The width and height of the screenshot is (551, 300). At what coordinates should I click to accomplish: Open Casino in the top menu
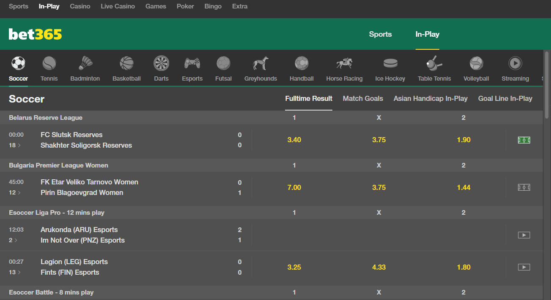click(80, 6)
